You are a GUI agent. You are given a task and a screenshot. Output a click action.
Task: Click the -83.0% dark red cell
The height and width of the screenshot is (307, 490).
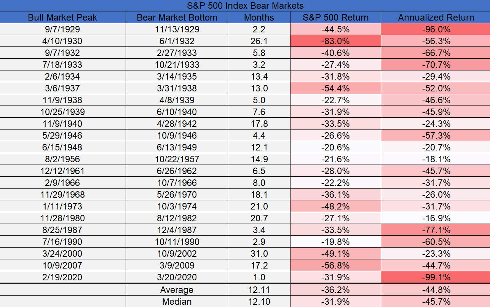(x=335, y=41)
